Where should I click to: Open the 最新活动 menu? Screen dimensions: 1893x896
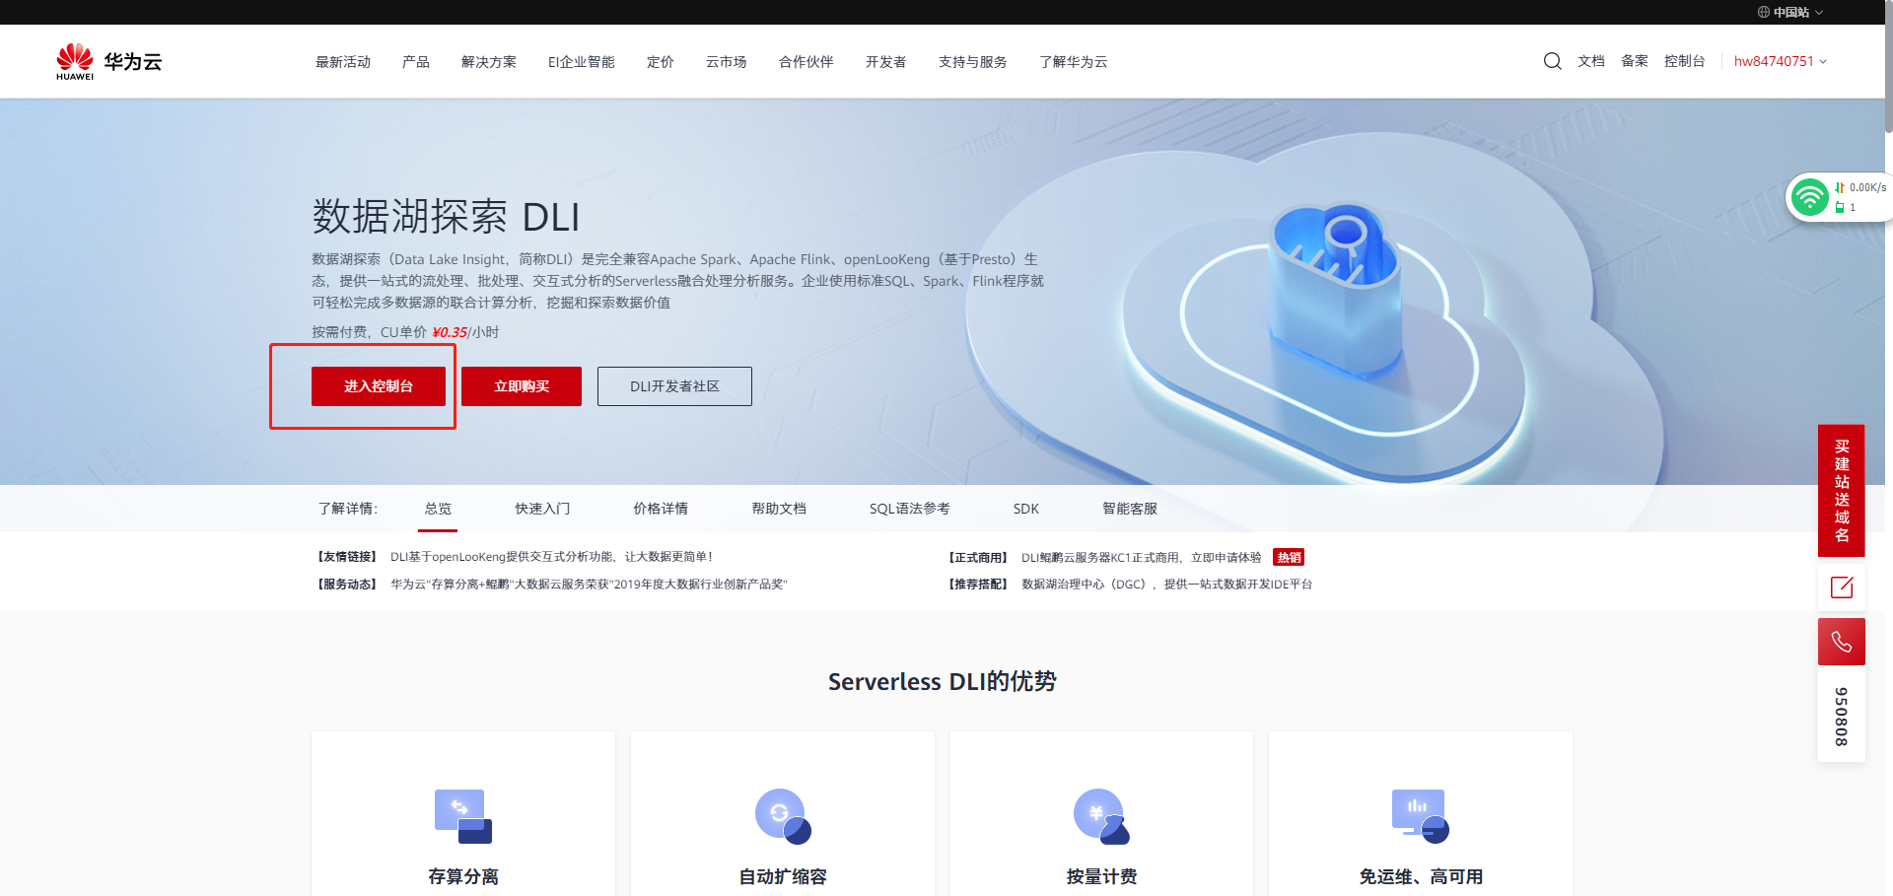click(343, 62)
